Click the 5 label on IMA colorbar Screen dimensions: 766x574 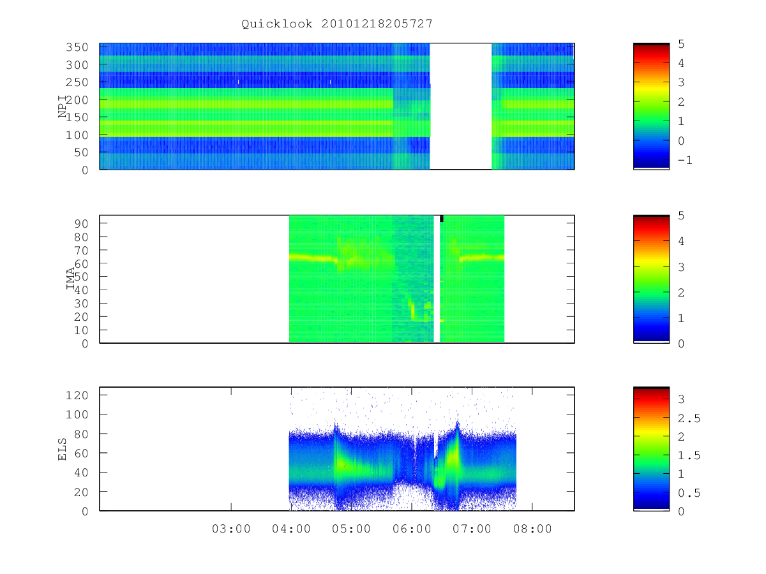(x=681, y=216)
